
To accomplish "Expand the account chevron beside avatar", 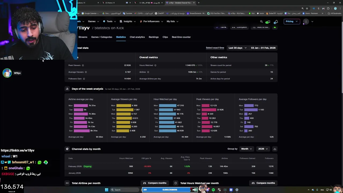I will point(312,21).
